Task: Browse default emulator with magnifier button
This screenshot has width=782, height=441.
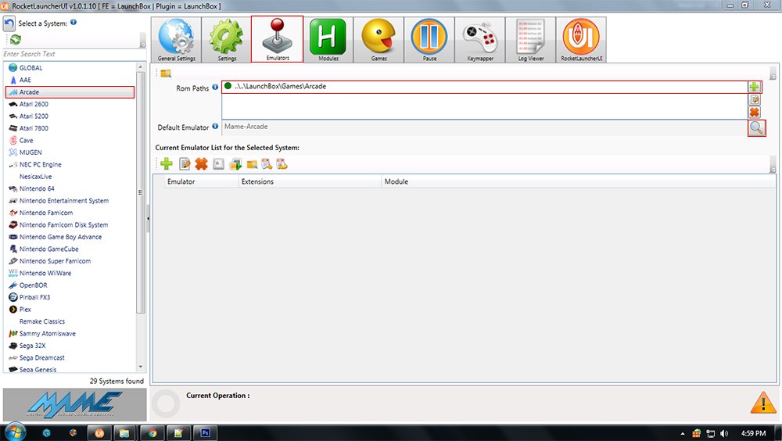Action: coord(756,128)
